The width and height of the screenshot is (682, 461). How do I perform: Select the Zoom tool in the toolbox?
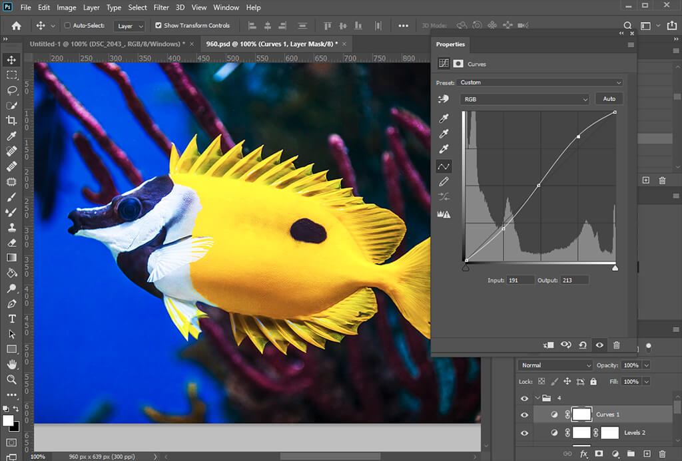[x=12, y=379]
